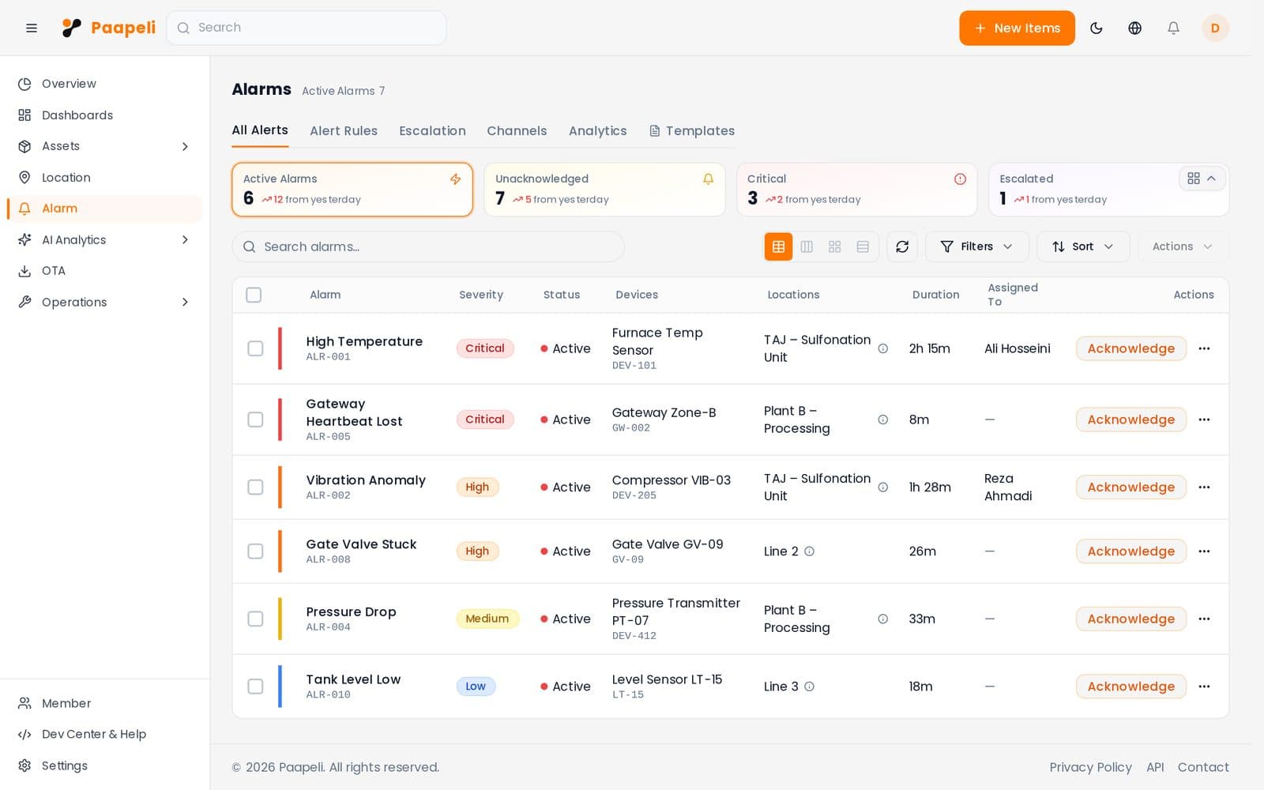Viewport: 1264px width, 790px height.
Task: Check the Gate Valve Stuck checkbox
Action: (255, 551)
